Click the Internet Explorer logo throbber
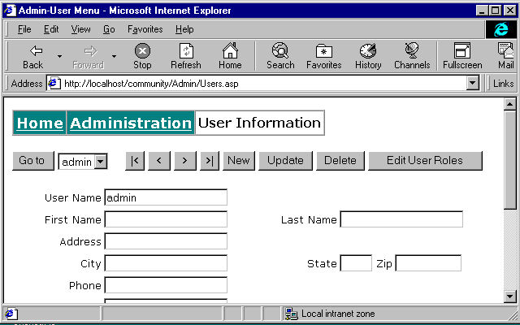This screenshot has width=520, height=325. (x=500, y=29)
